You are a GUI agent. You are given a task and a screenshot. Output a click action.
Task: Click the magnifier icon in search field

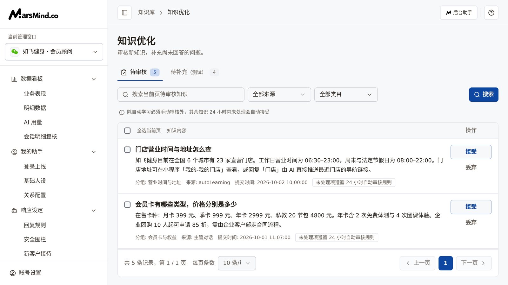(x=125, y=94)
